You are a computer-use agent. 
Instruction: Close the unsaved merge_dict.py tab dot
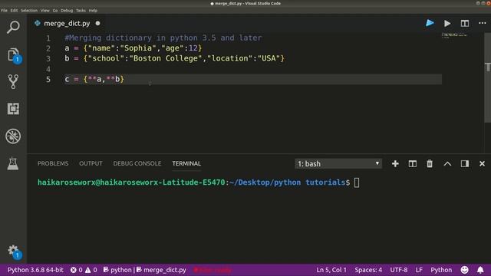pos(97,23)
